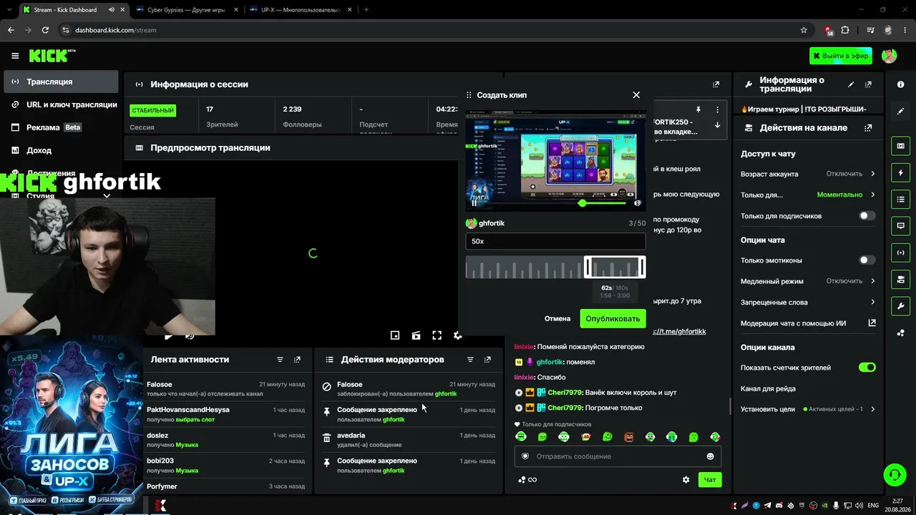Image resolution: width=916 pixels, height=515 pixels.
Task: Click the chat bubble icon in right rail
Action: (900, 226)
